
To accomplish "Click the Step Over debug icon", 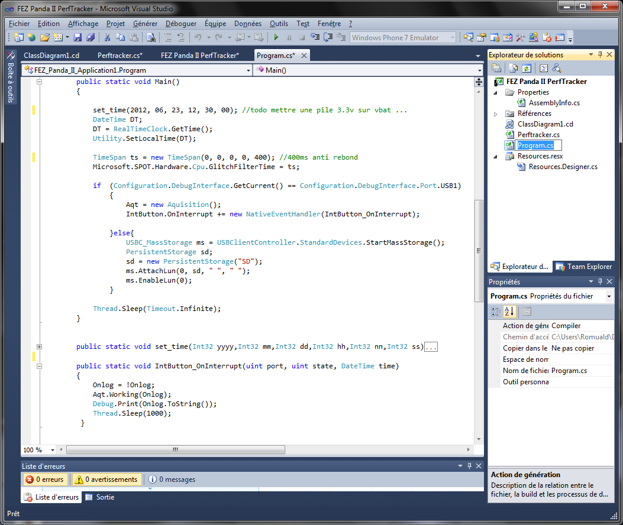I will (328, 37).
